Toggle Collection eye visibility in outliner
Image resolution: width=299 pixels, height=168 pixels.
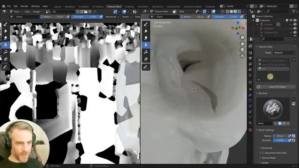click(x=291, y=20)
